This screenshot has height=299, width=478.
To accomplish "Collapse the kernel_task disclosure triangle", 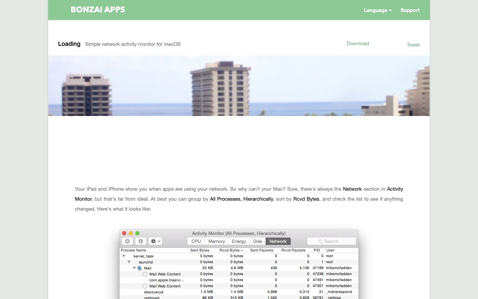I will click(123, 256).
